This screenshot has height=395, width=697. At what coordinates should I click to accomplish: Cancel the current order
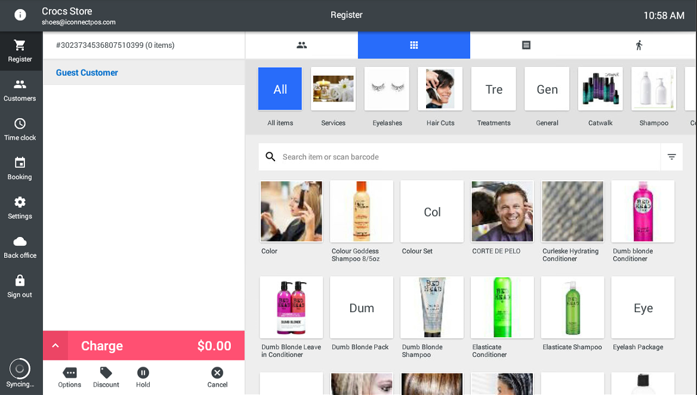point(217,377)
